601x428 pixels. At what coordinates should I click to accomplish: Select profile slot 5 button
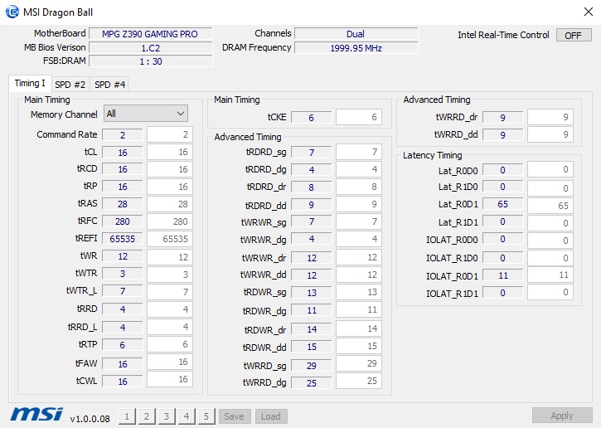click(206, 416)
